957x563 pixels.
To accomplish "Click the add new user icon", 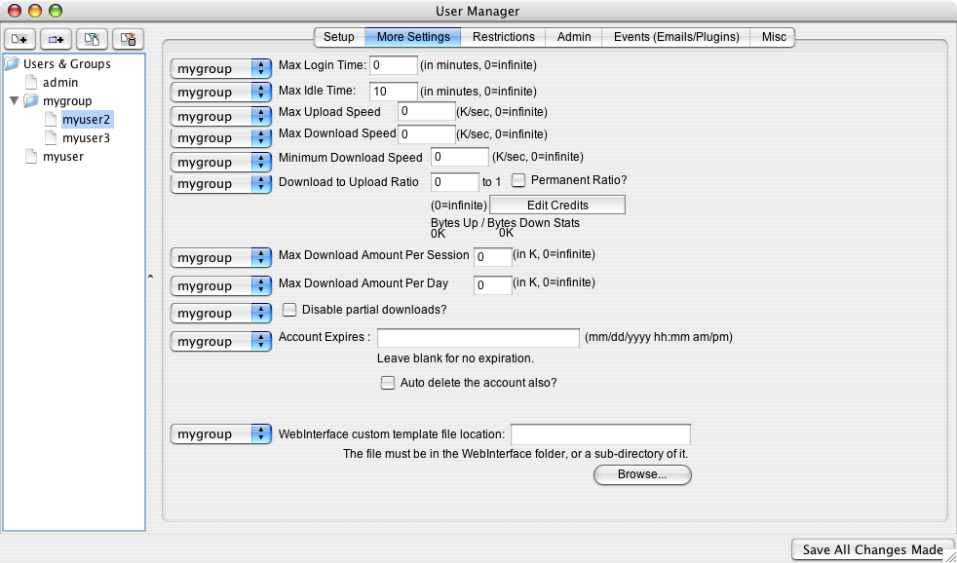I will tap(20, 39).
